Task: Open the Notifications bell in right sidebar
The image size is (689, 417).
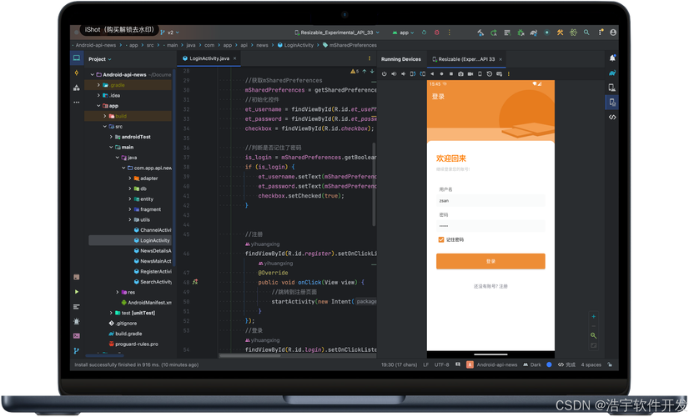Action: pyautogui.click(x=612, y=58)
